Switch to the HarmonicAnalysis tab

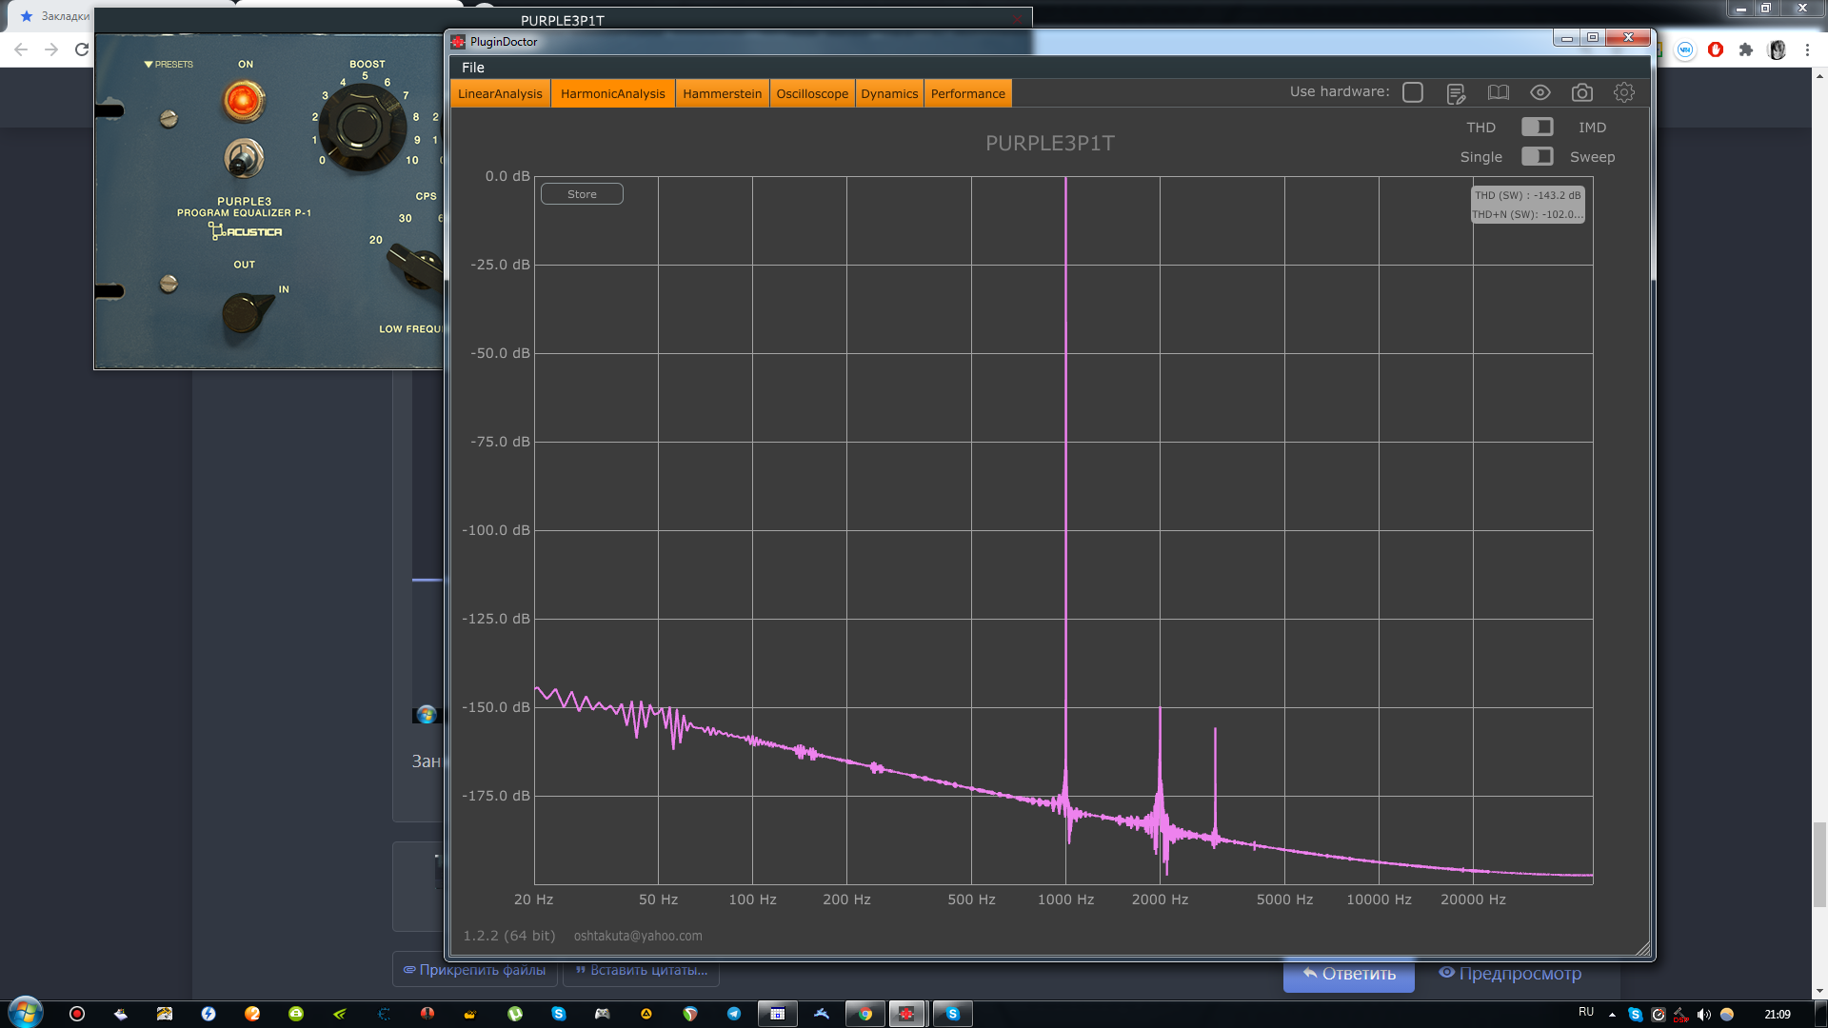pyautogui.click(x=613, y=93)
